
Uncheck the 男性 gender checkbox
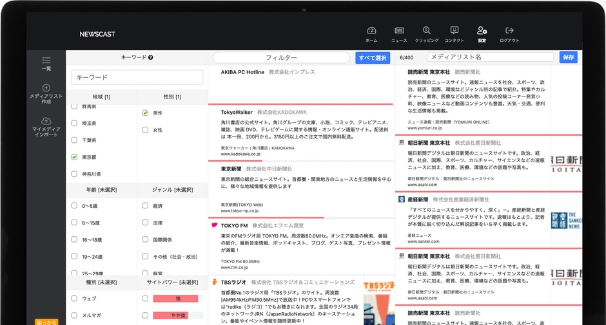coord(145,113)
